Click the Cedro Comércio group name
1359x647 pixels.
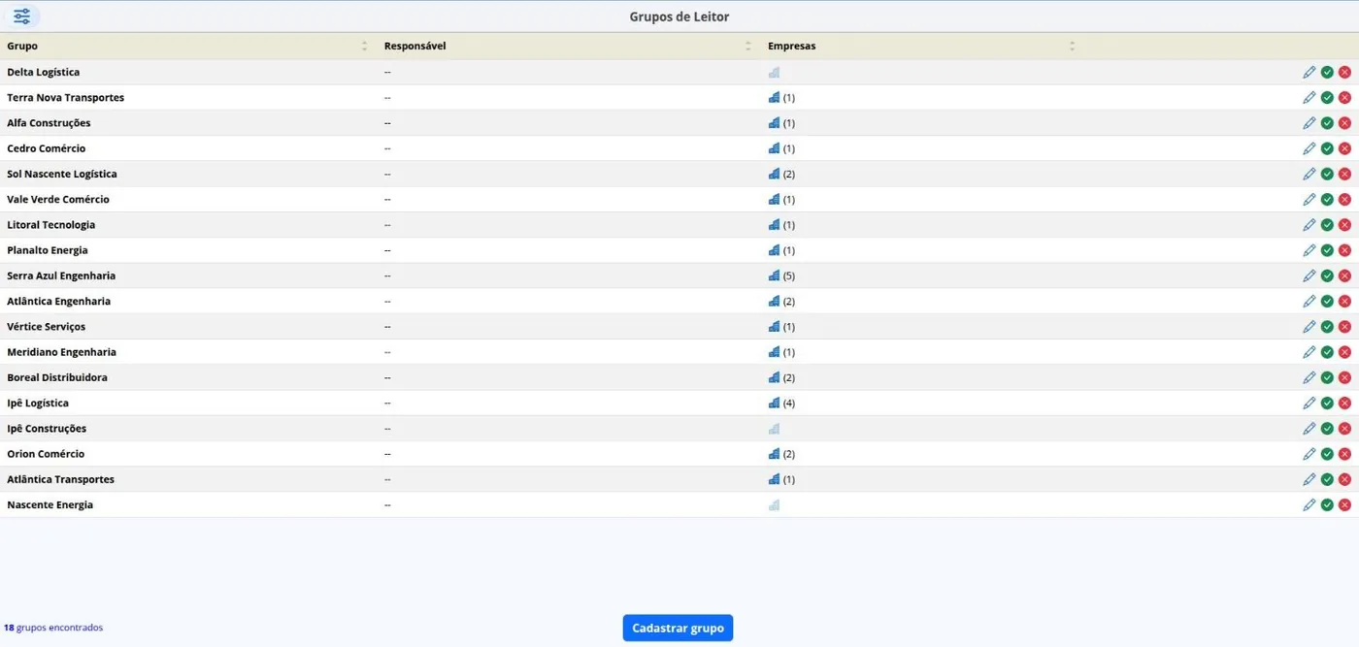click(x=47, y=148)
